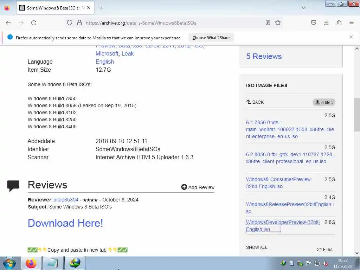Click Choose What I Share button
Image resolution: width=360 pixels, height=270 pixels.
click(x=211, y=38)
